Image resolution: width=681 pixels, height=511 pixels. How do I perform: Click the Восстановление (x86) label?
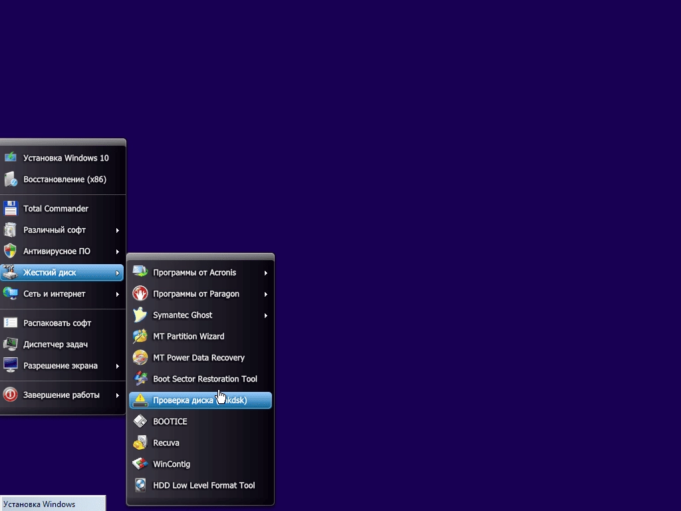(65, 179)
